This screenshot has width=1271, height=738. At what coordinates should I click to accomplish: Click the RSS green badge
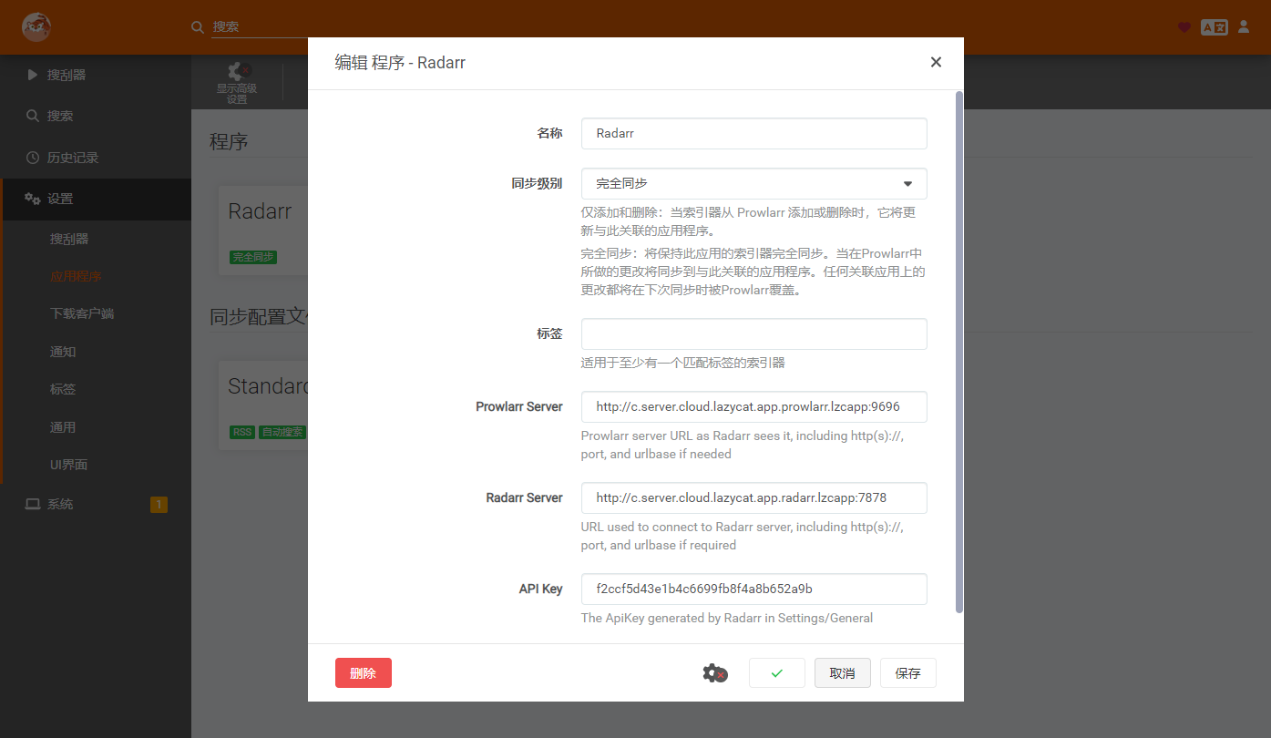242,432
